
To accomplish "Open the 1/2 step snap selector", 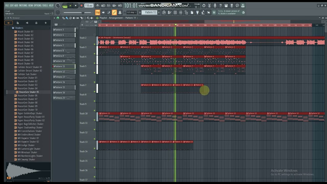I will [x=131, y=12].
